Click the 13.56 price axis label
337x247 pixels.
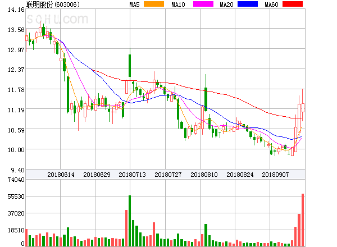tap(16, 30)
